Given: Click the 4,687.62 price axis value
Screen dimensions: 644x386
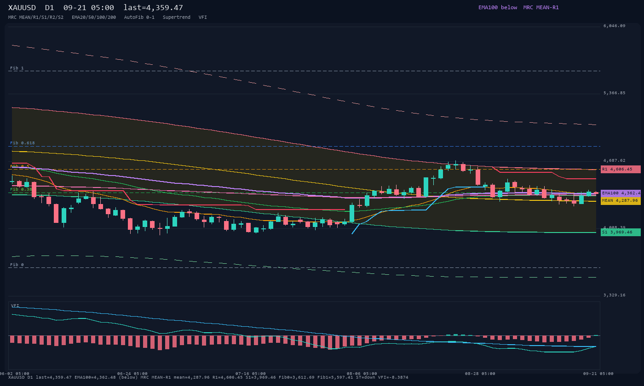Looking at the screenshot, I should click(x=614, y=161).
